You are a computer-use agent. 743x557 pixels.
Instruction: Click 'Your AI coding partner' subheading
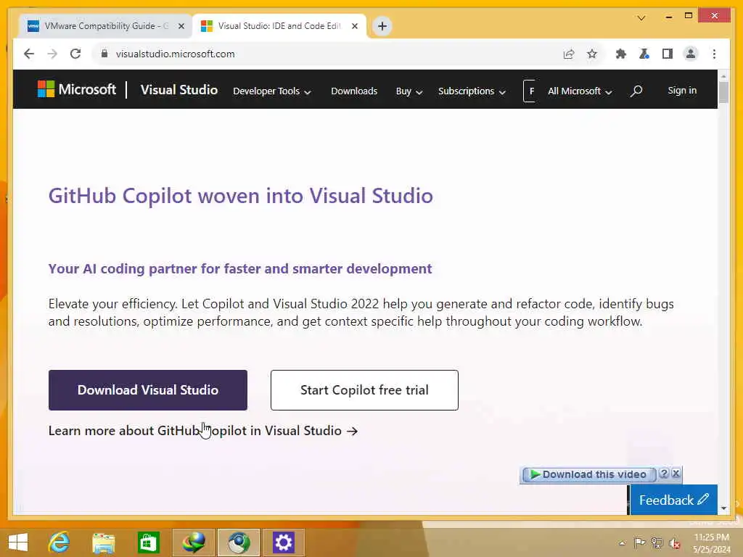[239, 268]
